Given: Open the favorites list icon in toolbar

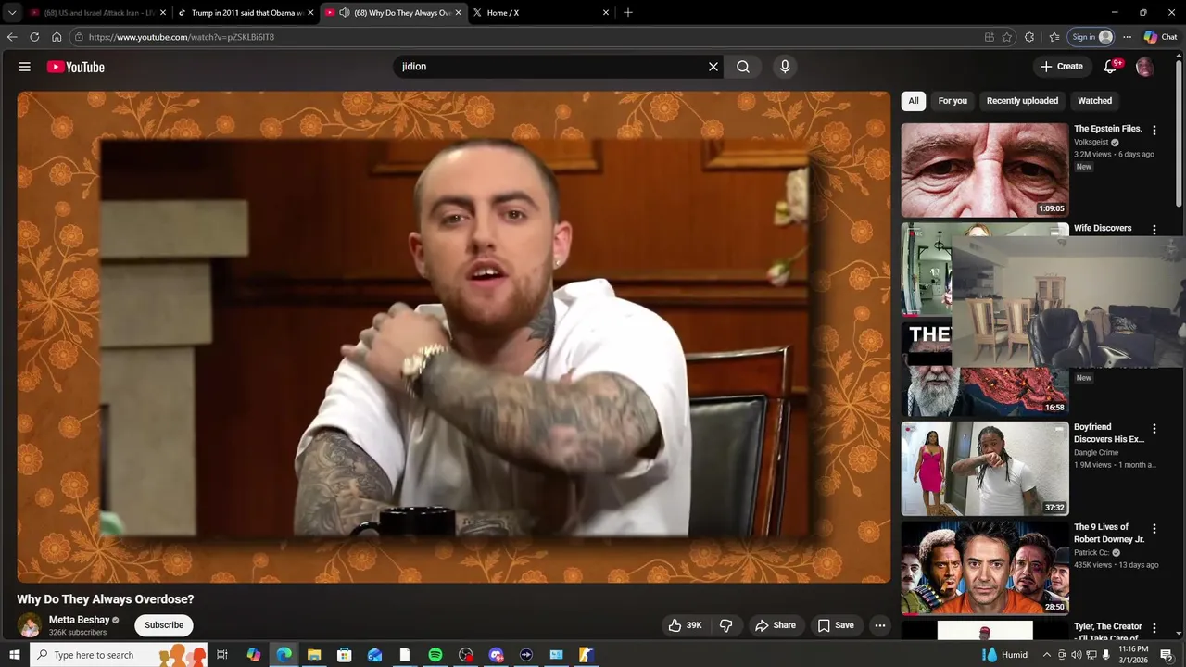Looking at the screenshot, I should (x=1054, y=37).
